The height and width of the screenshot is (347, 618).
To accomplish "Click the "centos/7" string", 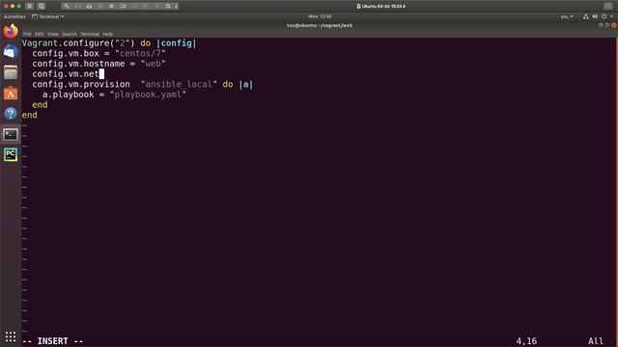I will (140, 54).
